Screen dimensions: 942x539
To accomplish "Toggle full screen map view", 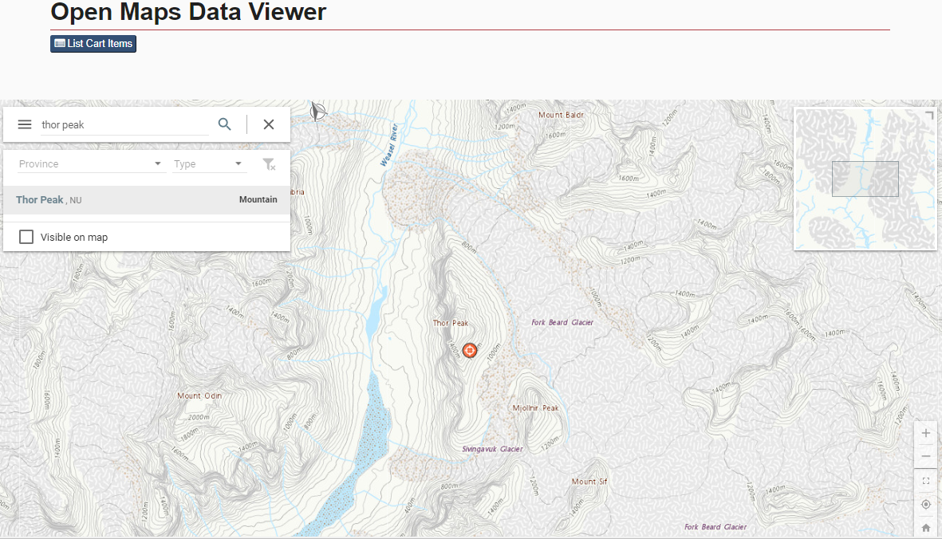I will click(x=926, y=481).
